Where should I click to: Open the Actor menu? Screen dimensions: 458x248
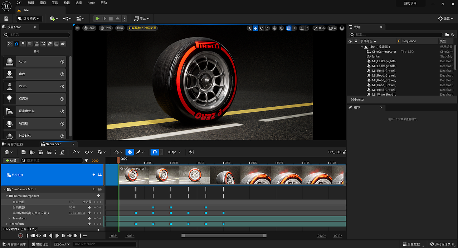pos(91,3)
